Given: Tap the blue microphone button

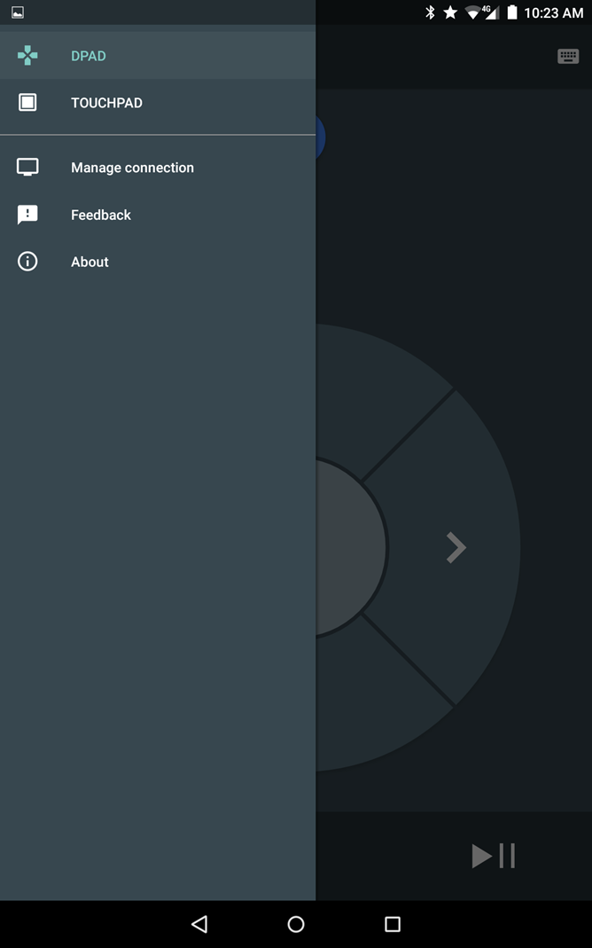Looking at the screenshot, I should [321, 137].
